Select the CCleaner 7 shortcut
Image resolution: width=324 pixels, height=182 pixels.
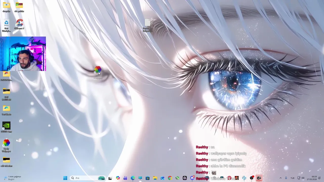click(19, 25)
